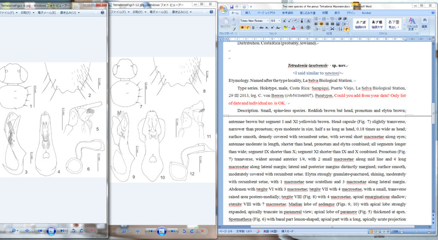This screenshot has height=240, width=438.
Task: Apply superscript formatting
Action: point(272,27)
